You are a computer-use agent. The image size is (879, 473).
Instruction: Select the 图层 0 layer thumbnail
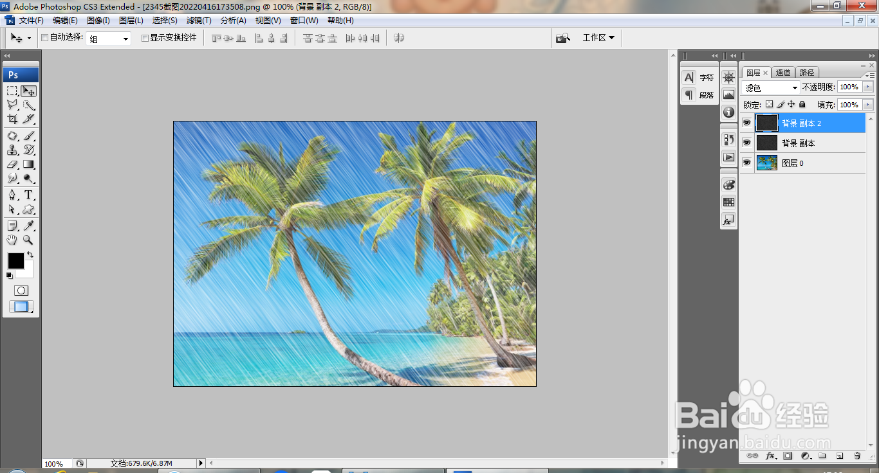(x=766, y=163)
